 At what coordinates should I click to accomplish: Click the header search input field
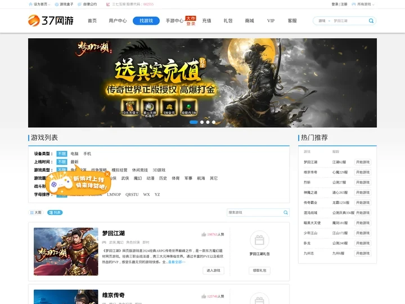pos(350,21)
